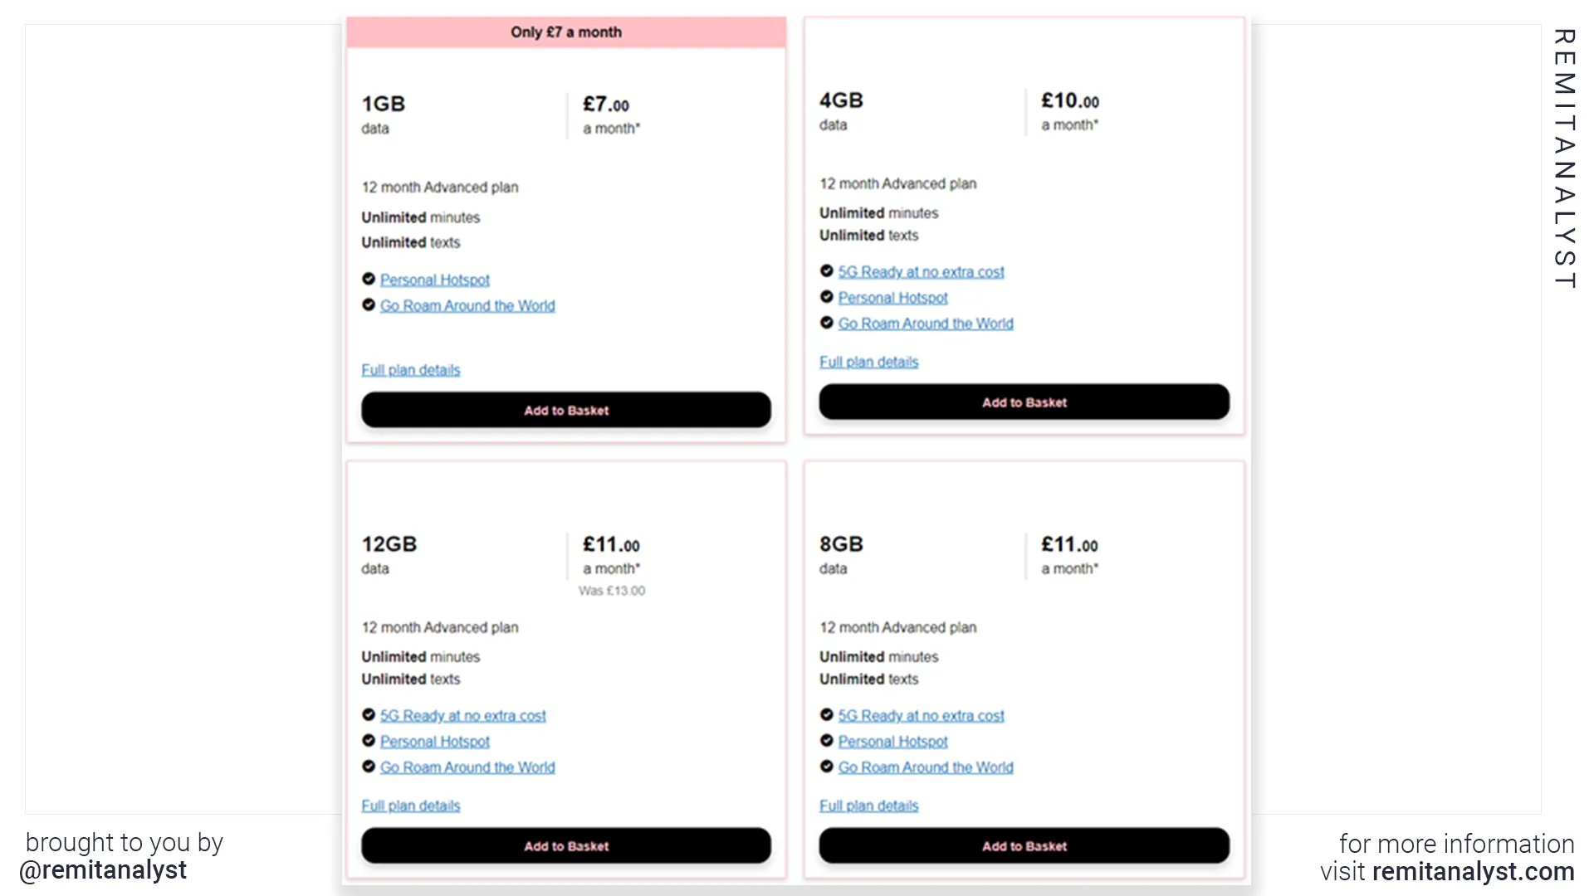View Full plan details for 12GB plan

(411, 806)
